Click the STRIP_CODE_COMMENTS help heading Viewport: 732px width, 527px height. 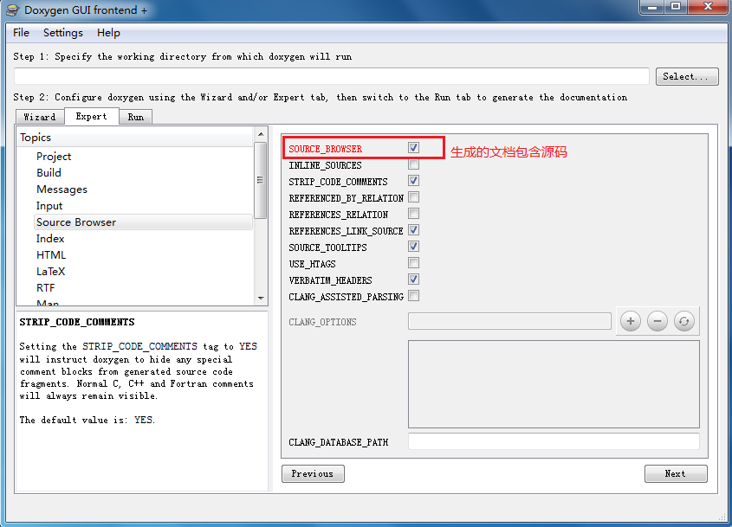tap(77, 322)
